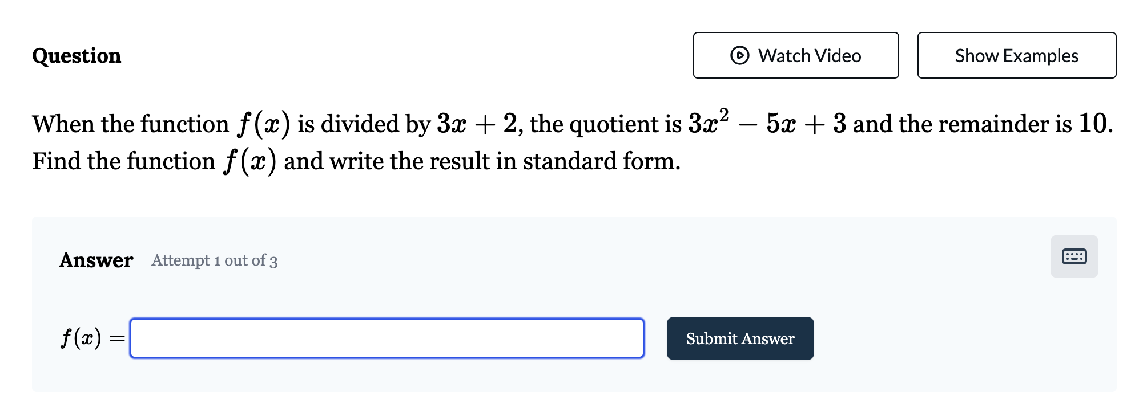Open the Watch Video tutorial

[796, 56]
